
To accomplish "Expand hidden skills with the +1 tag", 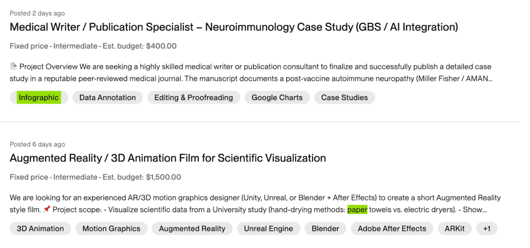I will pyautogui.click(x=486, y=228).
